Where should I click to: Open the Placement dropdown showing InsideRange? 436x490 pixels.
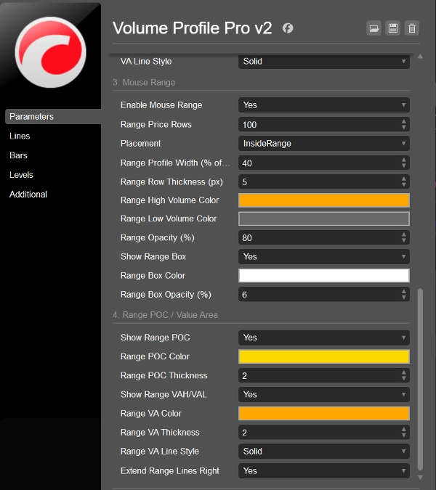(323, 144)
